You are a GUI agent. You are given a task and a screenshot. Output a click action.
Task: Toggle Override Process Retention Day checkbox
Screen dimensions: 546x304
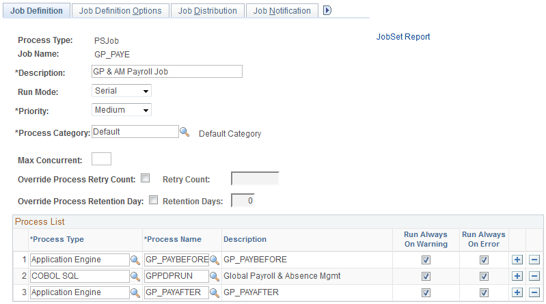click(153, 201)
